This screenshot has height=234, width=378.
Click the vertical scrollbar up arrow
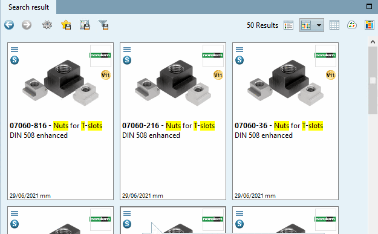[373, 42]
